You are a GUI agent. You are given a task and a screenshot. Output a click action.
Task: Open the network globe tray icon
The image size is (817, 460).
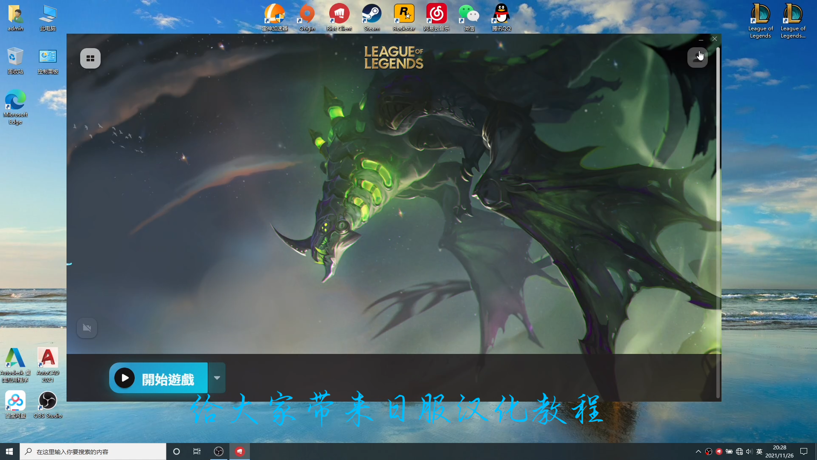click(739, 451)
